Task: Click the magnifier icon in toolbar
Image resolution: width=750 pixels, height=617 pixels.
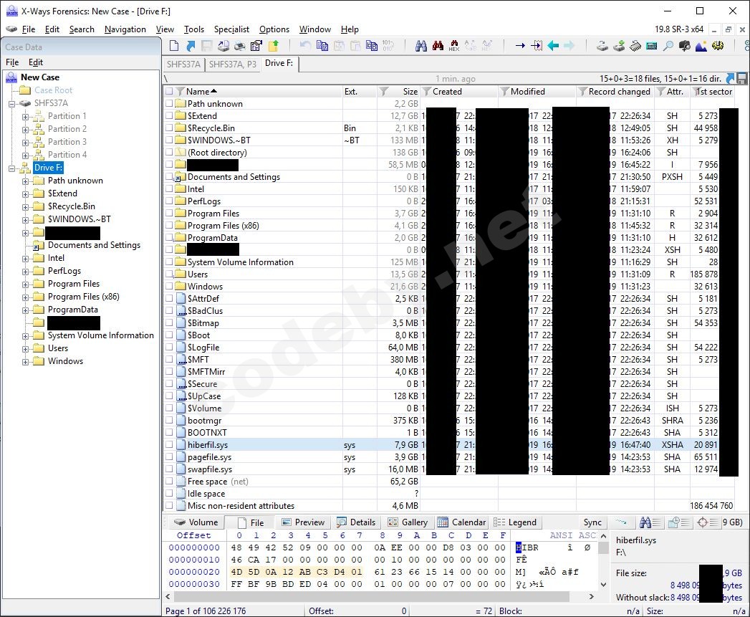Action: (x=668, y=46)
